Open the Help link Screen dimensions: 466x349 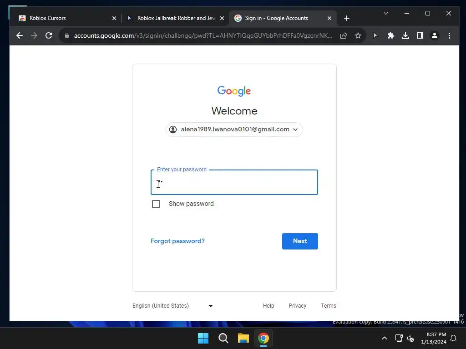(268, 306)
